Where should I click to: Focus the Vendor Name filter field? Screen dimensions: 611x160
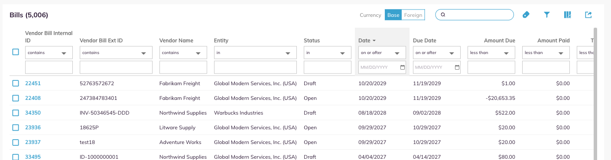coord(183,67)
